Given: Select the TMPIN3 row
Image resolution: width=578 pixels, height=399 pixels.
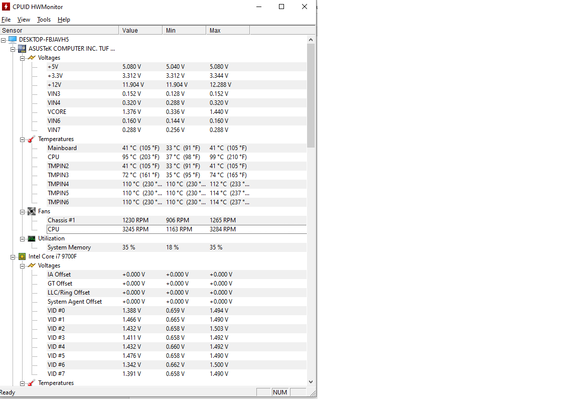Looking at the screenshot, I should click(x=176, y=175).
